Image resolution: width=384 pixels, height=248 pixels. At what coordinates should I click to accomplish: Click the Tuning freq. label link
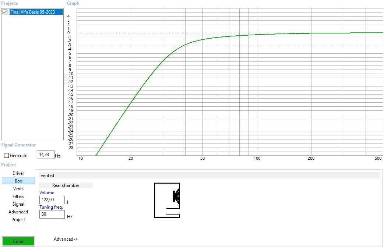(x=51, y=207)
